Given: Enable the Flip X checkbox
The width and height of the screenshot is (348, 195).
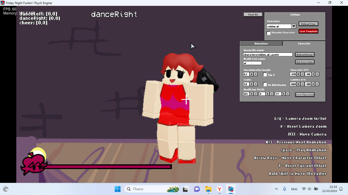Looking at the screenshot, I should 265,74.
